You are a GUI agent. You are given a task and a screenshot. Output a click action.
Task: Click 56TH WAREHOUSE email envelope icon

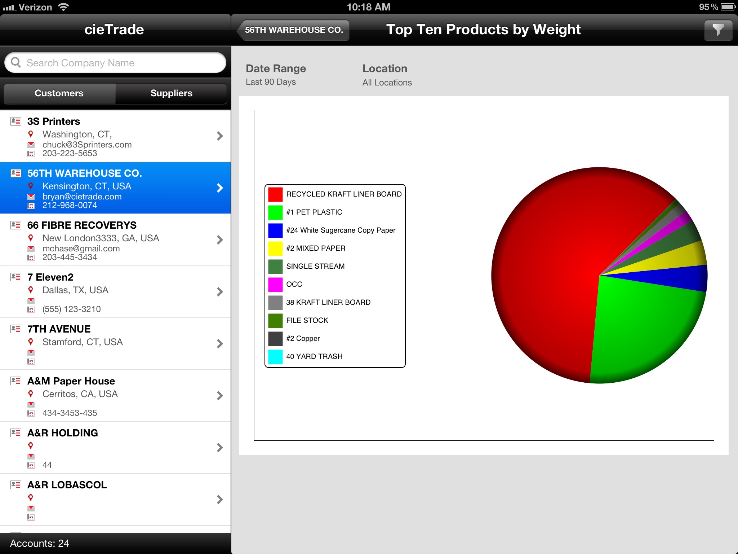[x=31, y=197]
